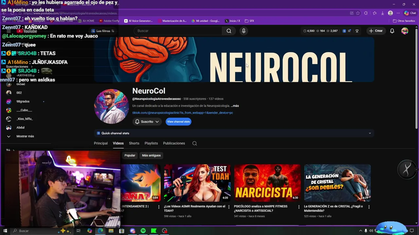419x235 pixels.
Task: Open options for MARPE FITNESS video
Action: (299, 207)
